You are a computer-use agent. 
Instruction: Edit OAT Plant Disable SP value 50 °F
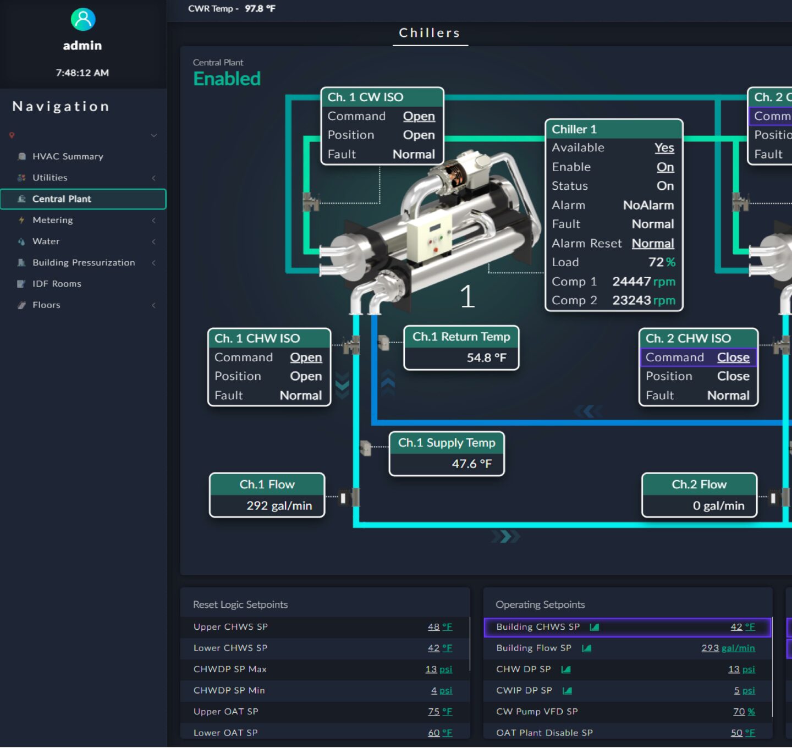[743, 733]
